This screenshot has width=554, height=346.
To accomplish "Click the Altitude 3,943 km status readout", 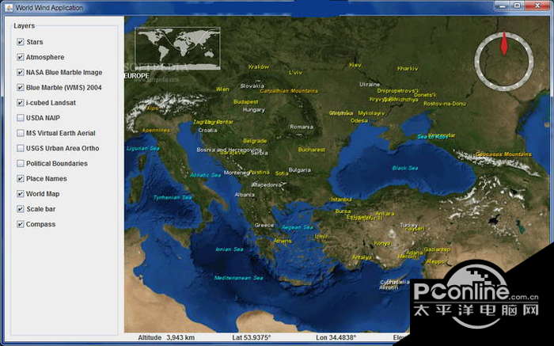I will tap(166, 337).
